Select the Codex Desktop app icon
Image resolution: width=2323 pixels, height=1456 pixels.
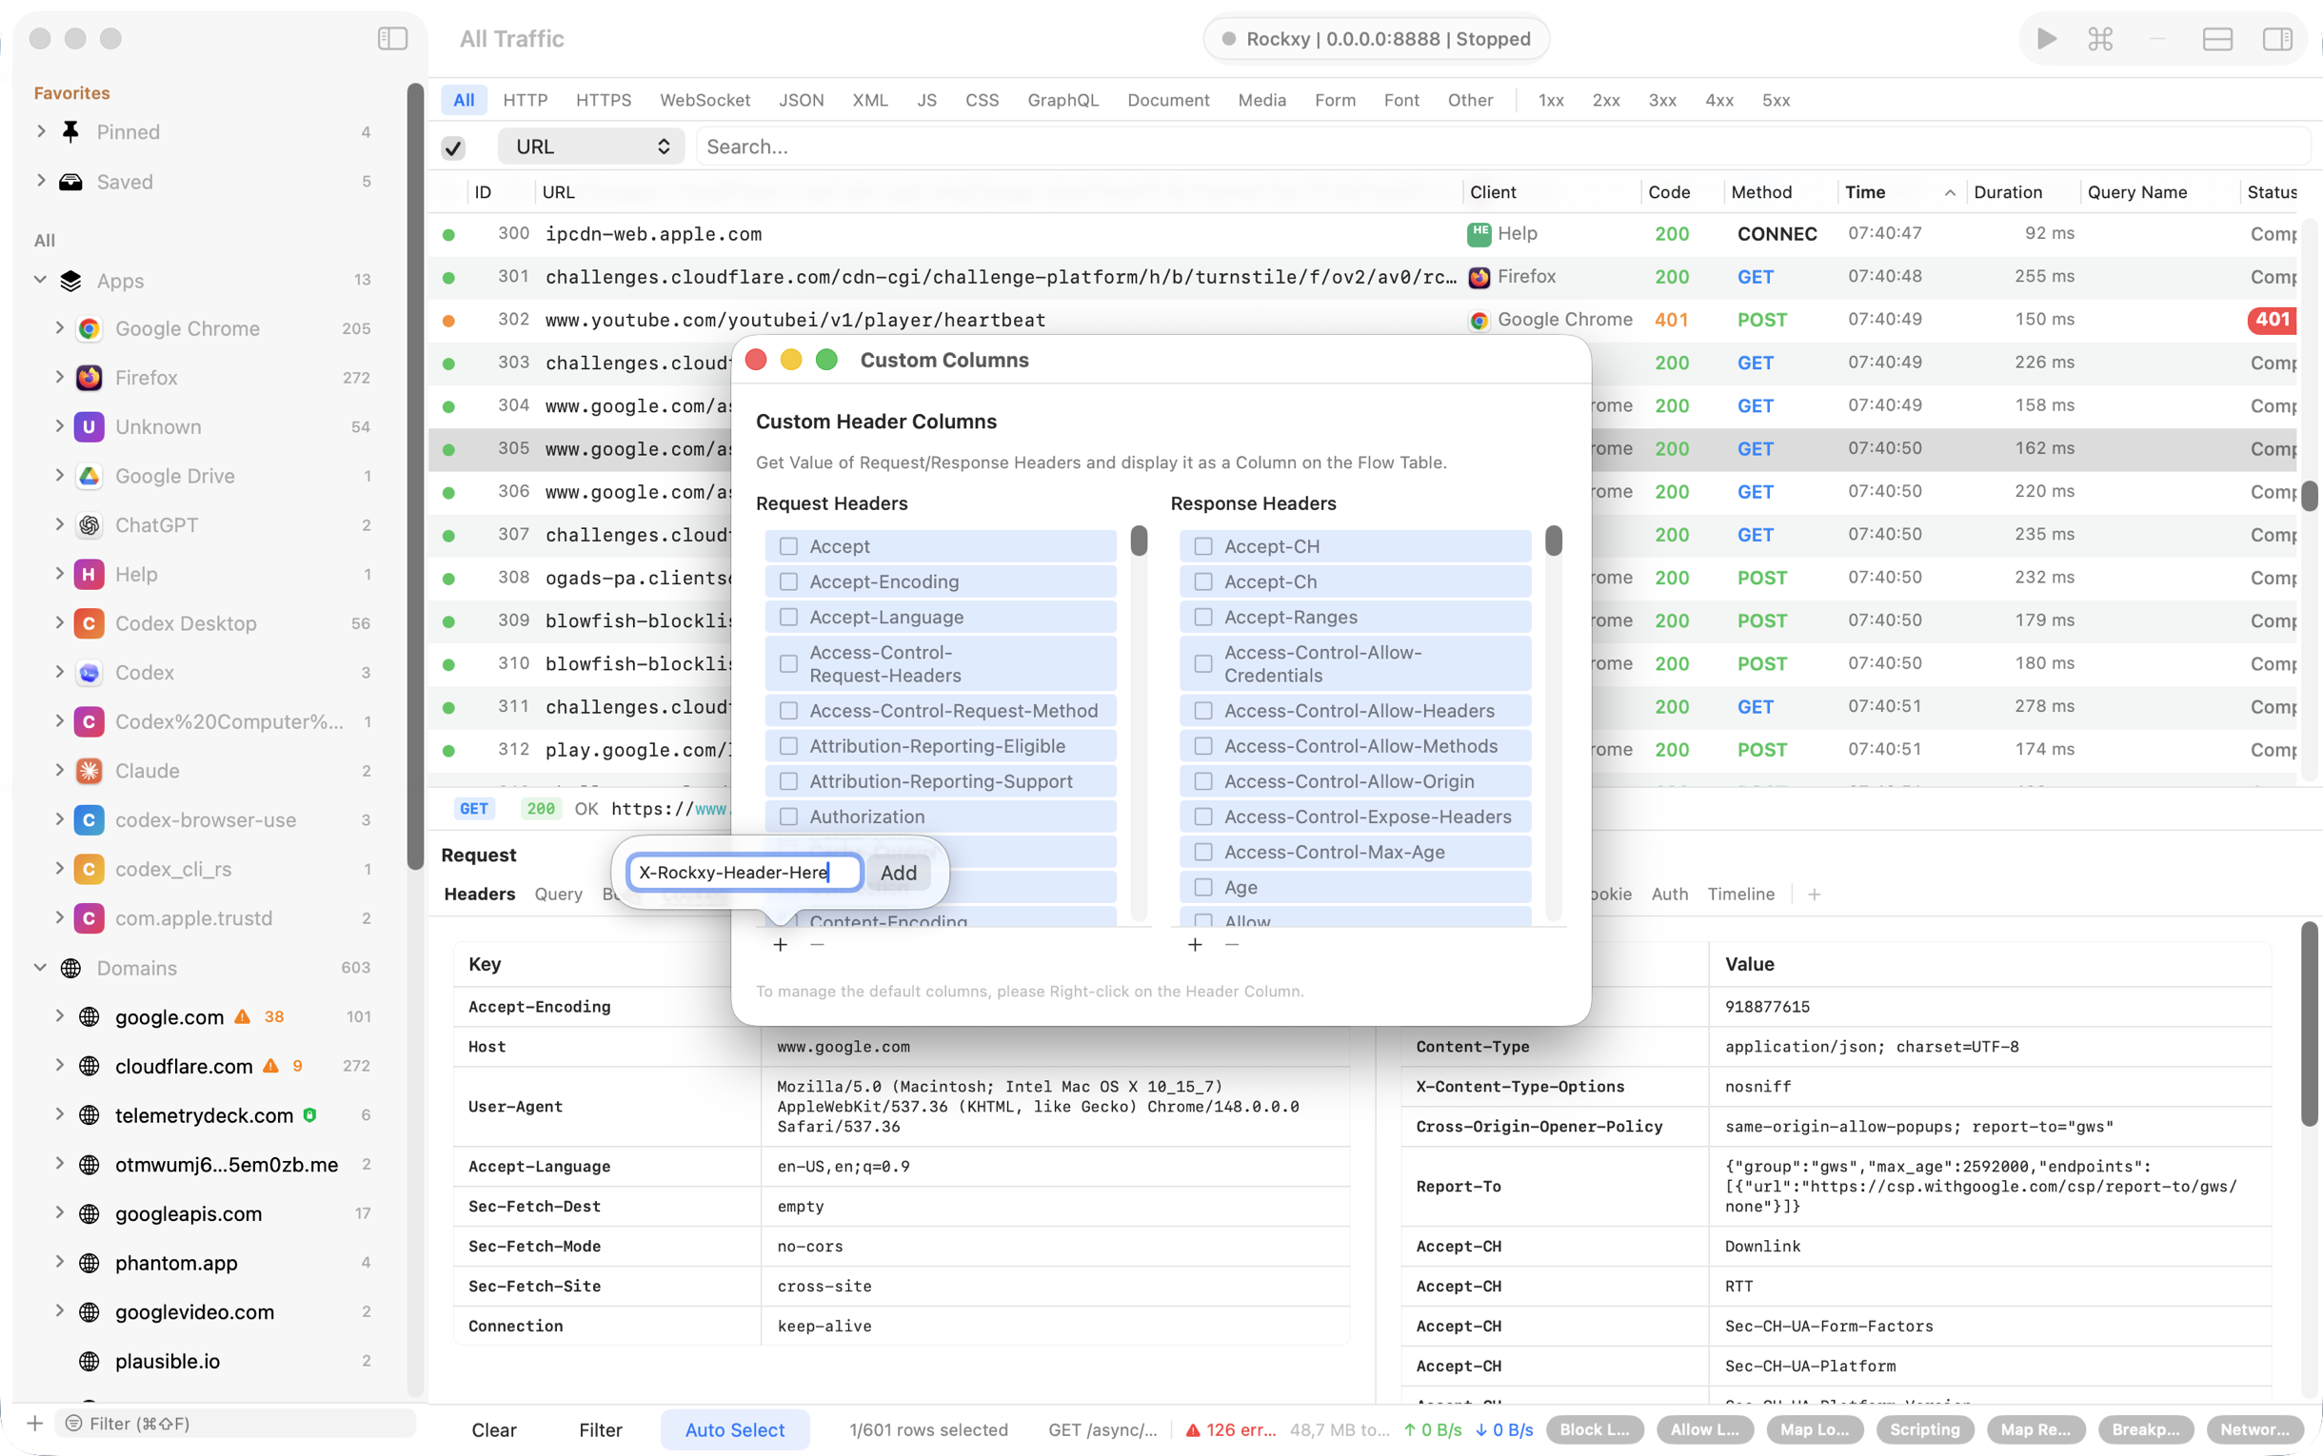coord(89,623)
